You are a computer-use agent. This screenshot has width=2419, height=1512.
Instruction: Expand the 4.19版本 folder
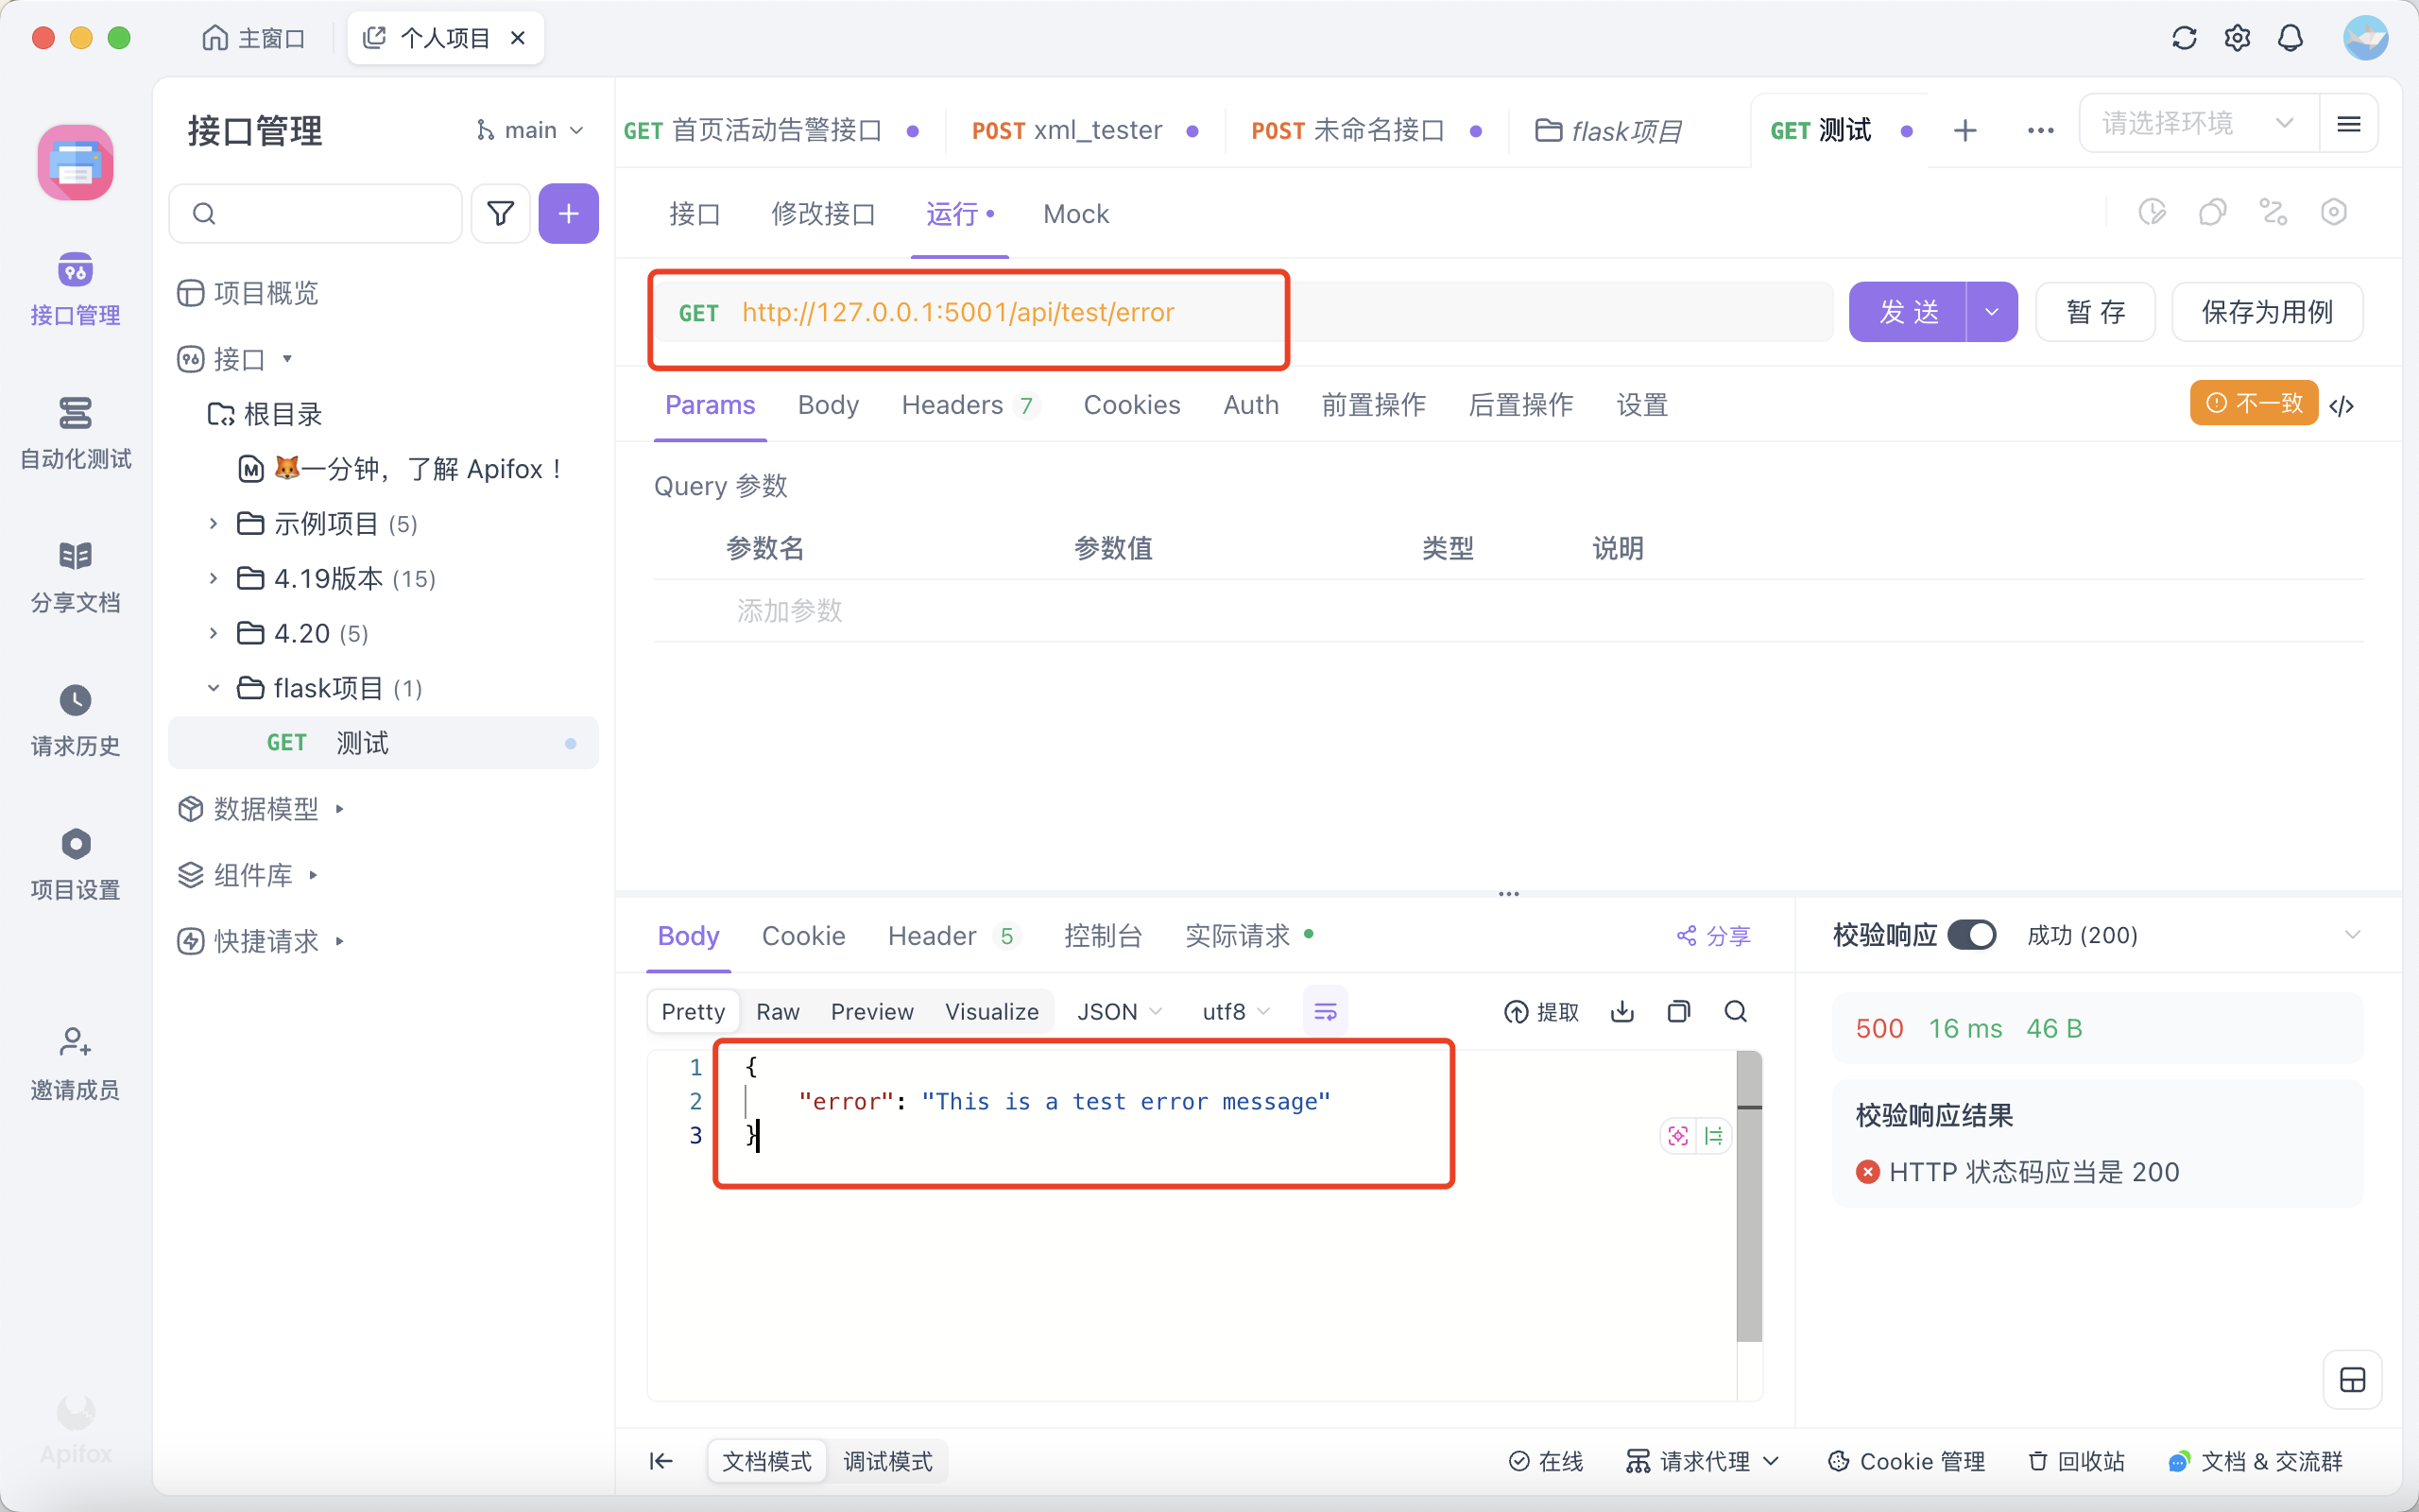pos(213,578)
